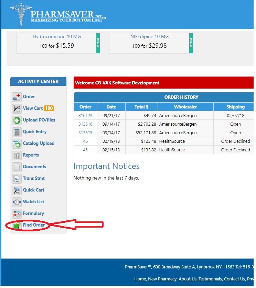Open the Order link in Activity Center

pyautogui.click(x=29, y=96)
